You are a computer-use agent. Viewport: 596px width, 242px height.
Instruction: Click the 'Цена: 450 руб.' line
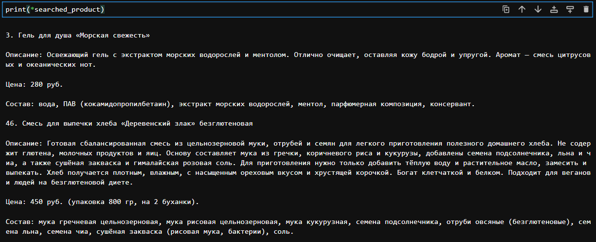point(34,202)
